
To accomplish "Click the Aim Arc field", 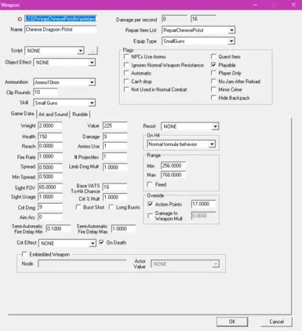I will [50, 217].
